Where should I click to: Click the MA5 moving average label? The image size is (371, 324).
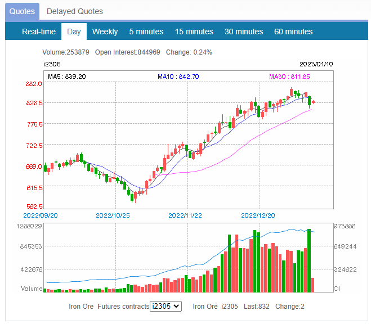(66, 76)
